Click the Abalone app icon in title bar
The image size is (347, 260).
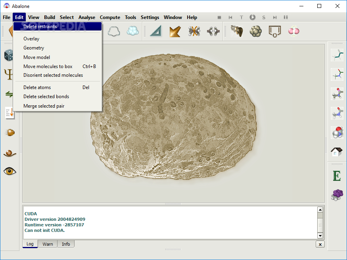click(x=7, y=6)
